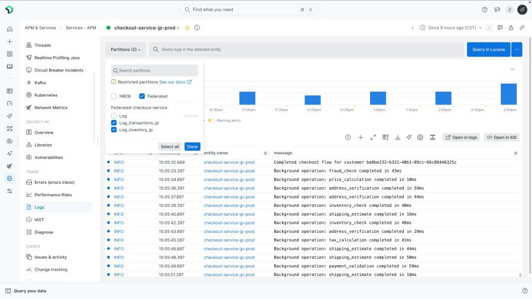
Task: Favorite checkout-service-jp-prod with star icon
Action: pos(187,28)
